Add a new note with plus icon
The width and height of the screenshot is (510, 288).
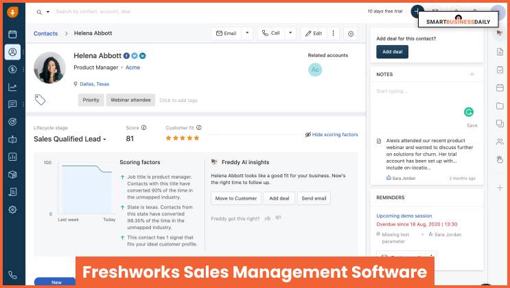(x=472, y=75)
